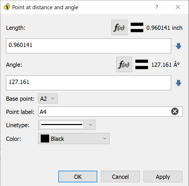Click the app icon in title bar
Viewport: 189px width, 186px height.
click(x=7, y=7)
